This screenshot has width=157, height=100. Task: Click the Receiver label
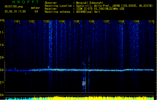click(51, 9)
